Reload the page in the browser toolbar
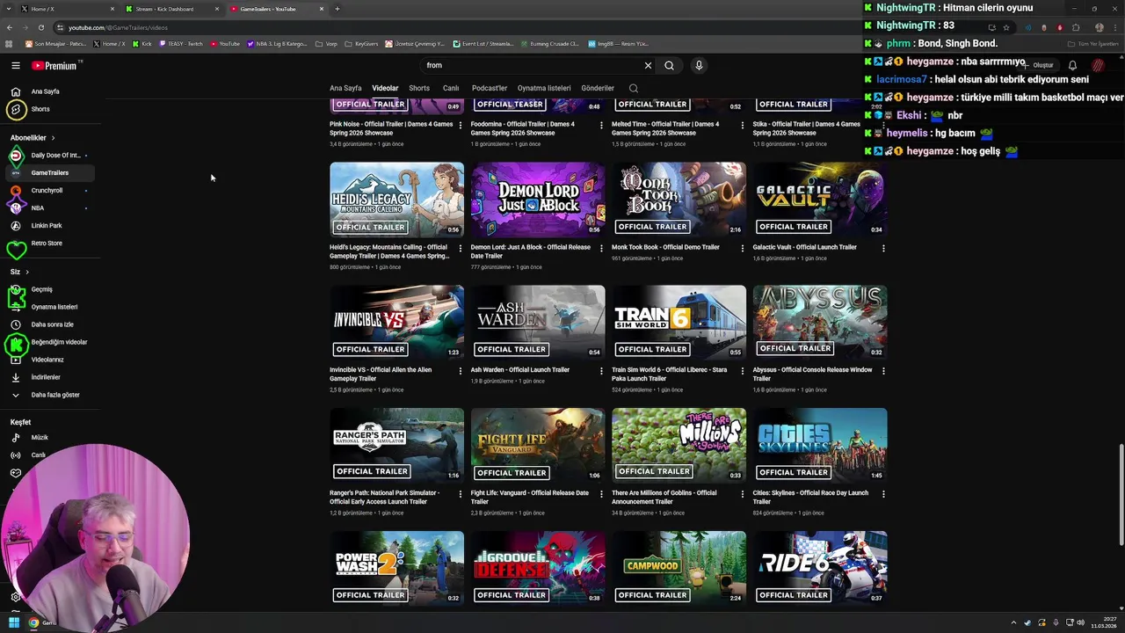Viewport: 1125px width, 633px height. tap(43, 27)
